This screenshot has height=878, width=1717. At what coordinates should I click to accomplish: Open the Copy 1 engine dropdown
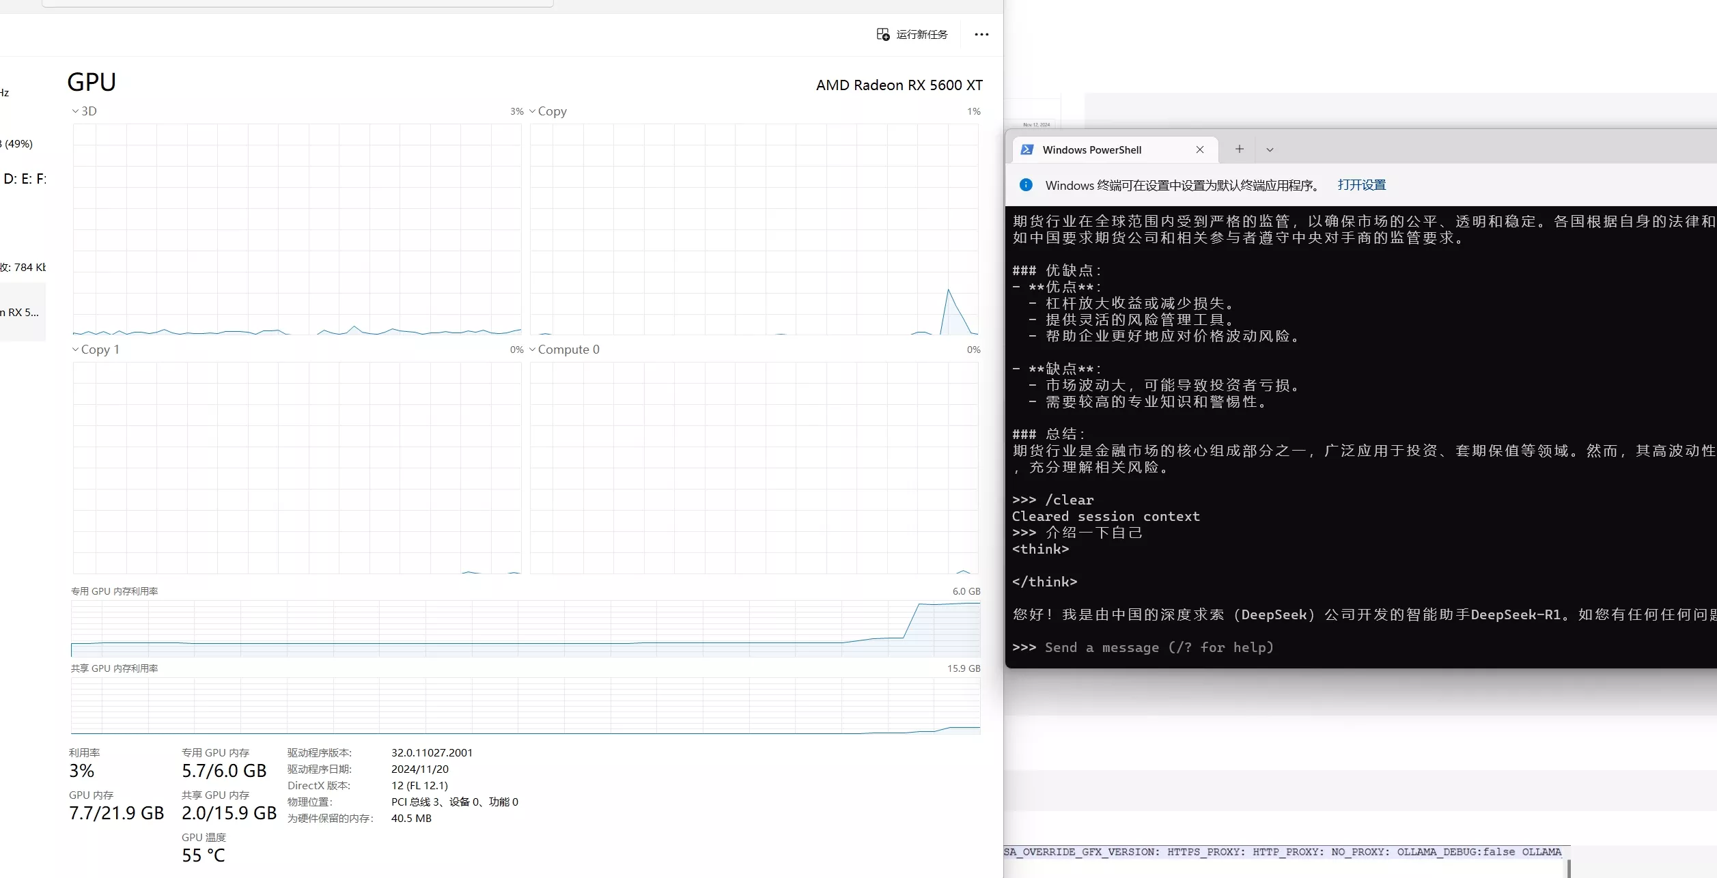tap(96, 350)
